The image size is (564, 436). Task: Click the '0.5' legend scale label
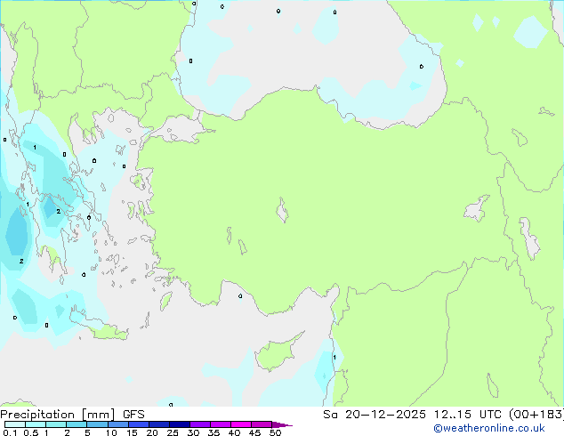(x=31, y=432)
